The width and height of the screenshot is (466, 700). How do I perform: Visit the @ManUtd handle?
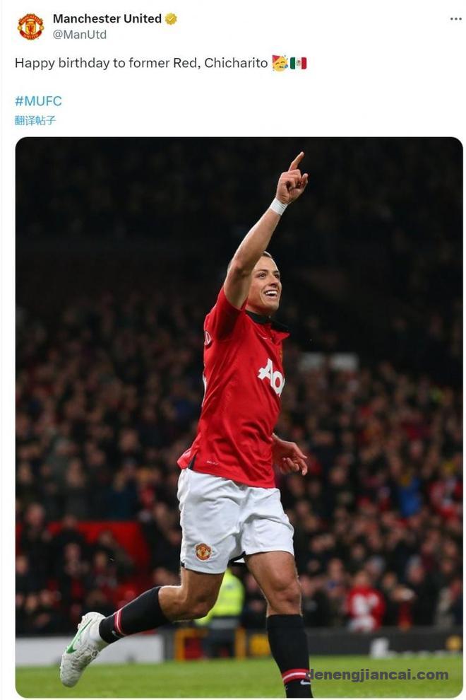point(80,35)
